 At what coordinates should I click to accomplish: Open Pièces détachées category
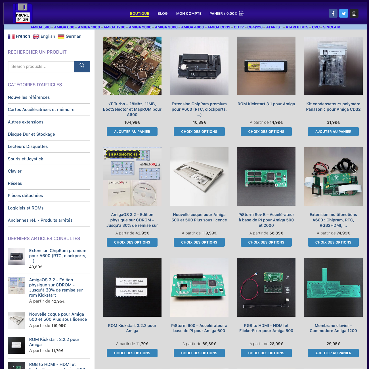pyautogui.click(x=25, y=196)
